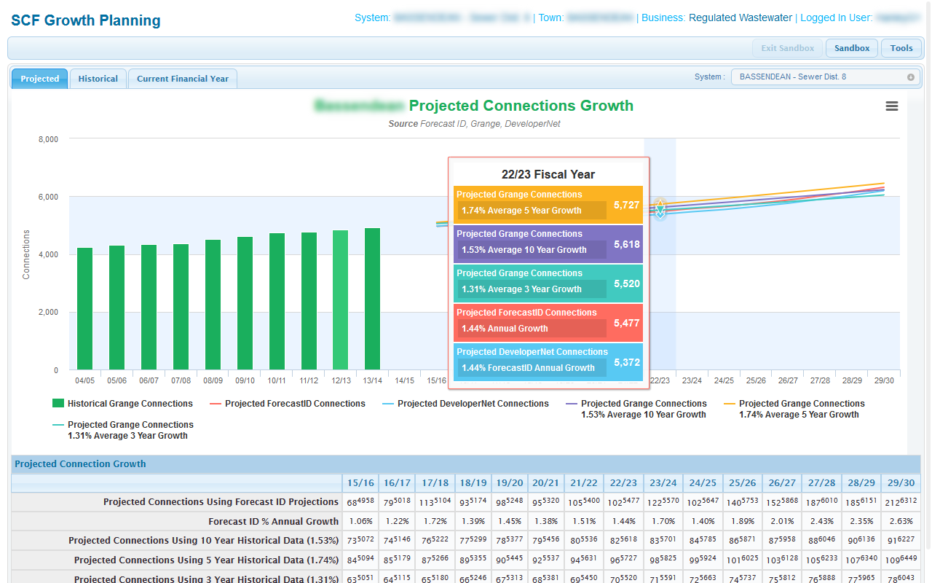Viewport: 932px width, 583px height.
Task: Click the 18/19 column header
Action: click(473, 483)
